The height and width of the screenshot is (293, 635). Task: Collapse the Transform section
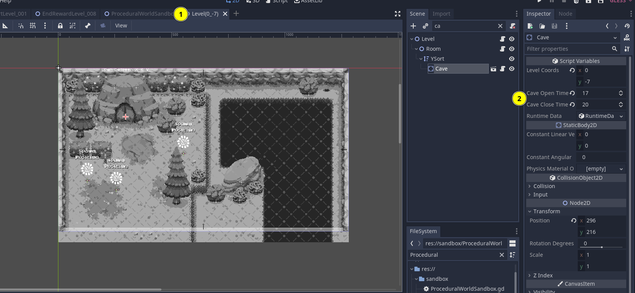[576, 211]
